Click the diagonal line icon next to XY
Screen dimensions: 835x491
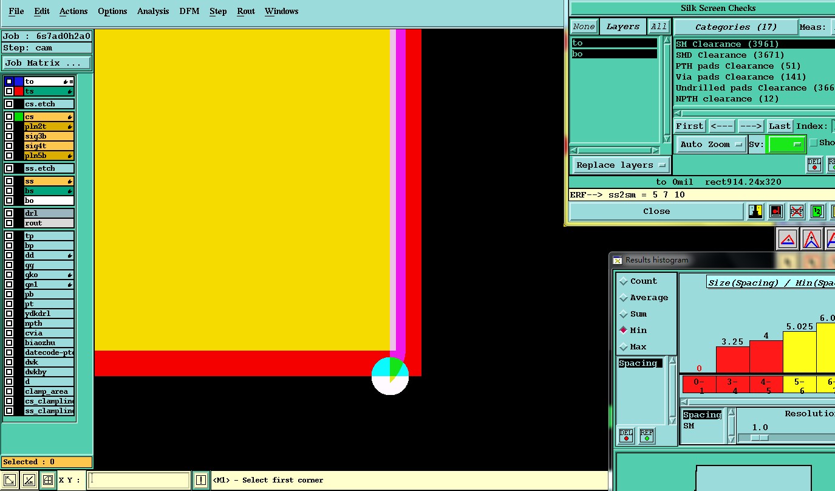tap(29, 480)
